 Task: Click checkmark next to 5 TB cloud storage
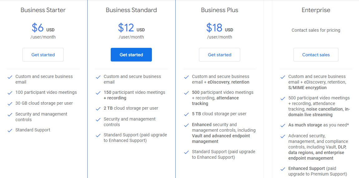(187, 114)
